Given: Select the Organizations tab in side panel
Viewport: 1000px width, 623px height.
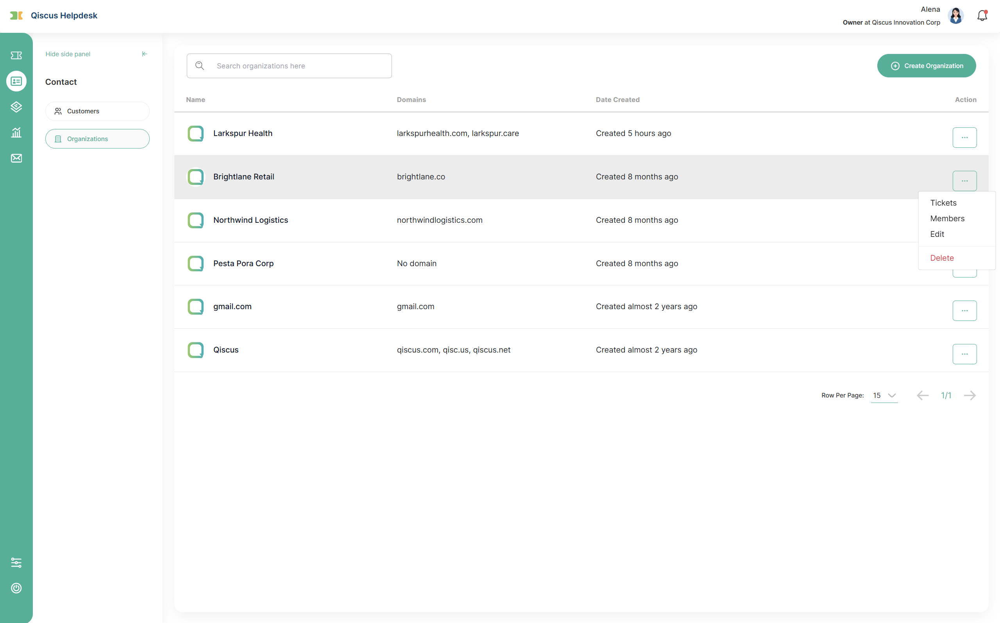Looking at the screenshot, I should 97,139.
